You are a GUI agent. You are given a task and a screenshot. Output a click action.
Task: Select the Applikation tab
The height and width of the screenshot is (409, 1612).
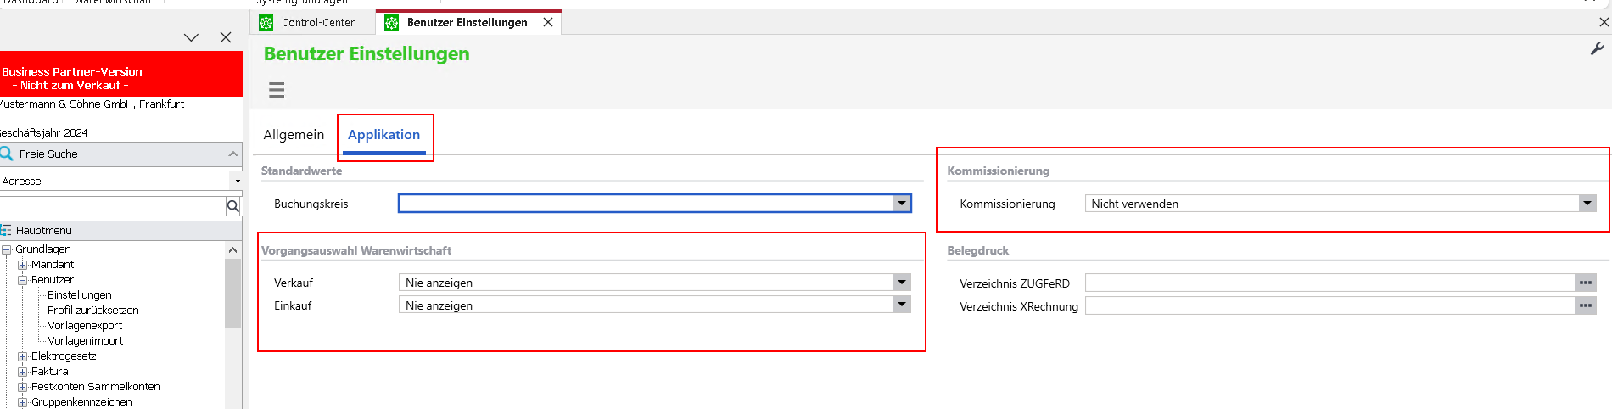point(383,135)
